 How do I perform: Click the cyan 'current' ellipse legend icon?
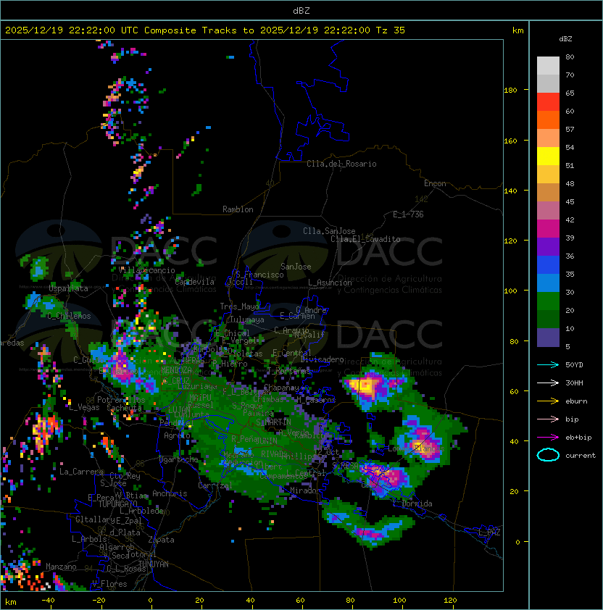[548, 455]
